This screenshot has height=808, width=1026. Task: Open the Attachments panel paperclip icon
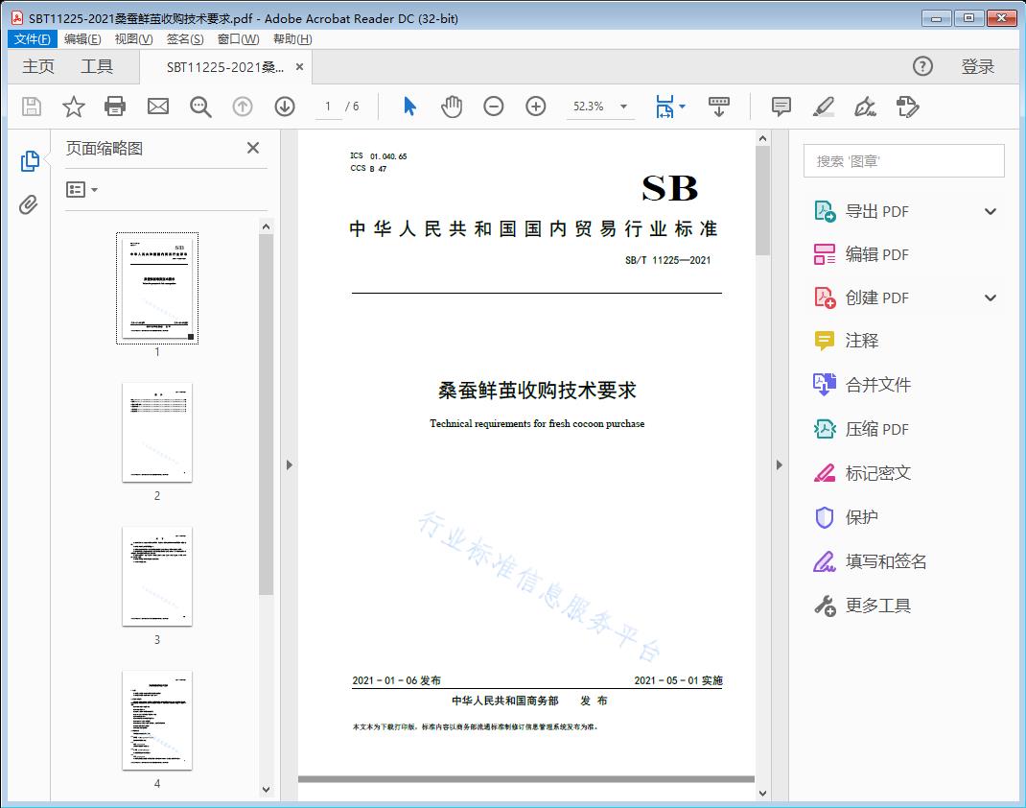[29, 202]
